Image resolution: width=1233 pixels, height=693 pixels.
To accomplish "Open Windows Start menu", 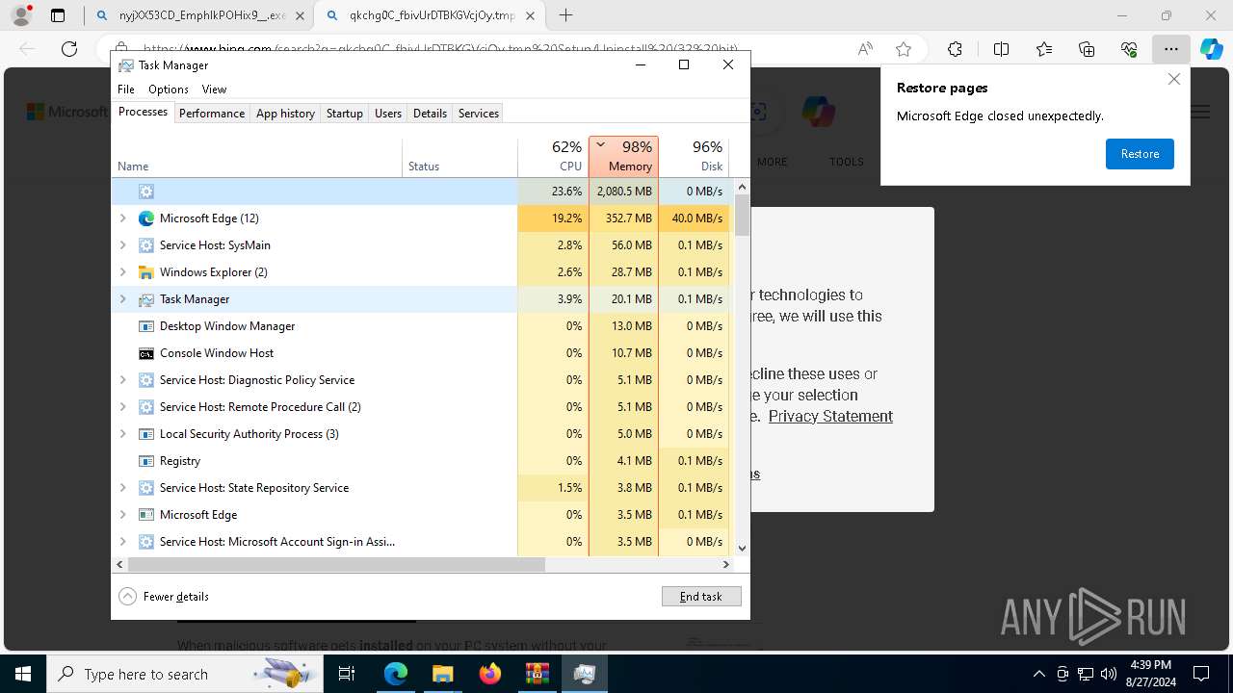I will coord(23,674).
